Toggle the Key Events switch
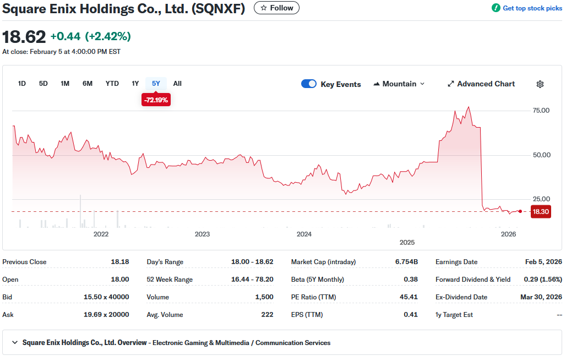566x361 pixels. [x=309, y=84]
